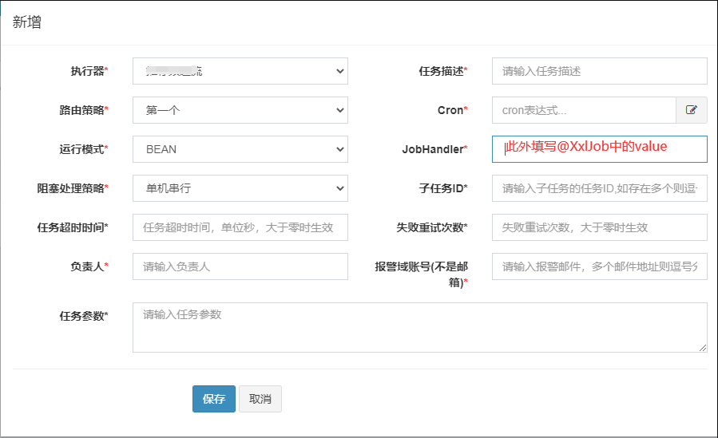Click the 路由策略 label
Image resolution: width=718 pixels, height=438 pixels.
tap(84, 110)
